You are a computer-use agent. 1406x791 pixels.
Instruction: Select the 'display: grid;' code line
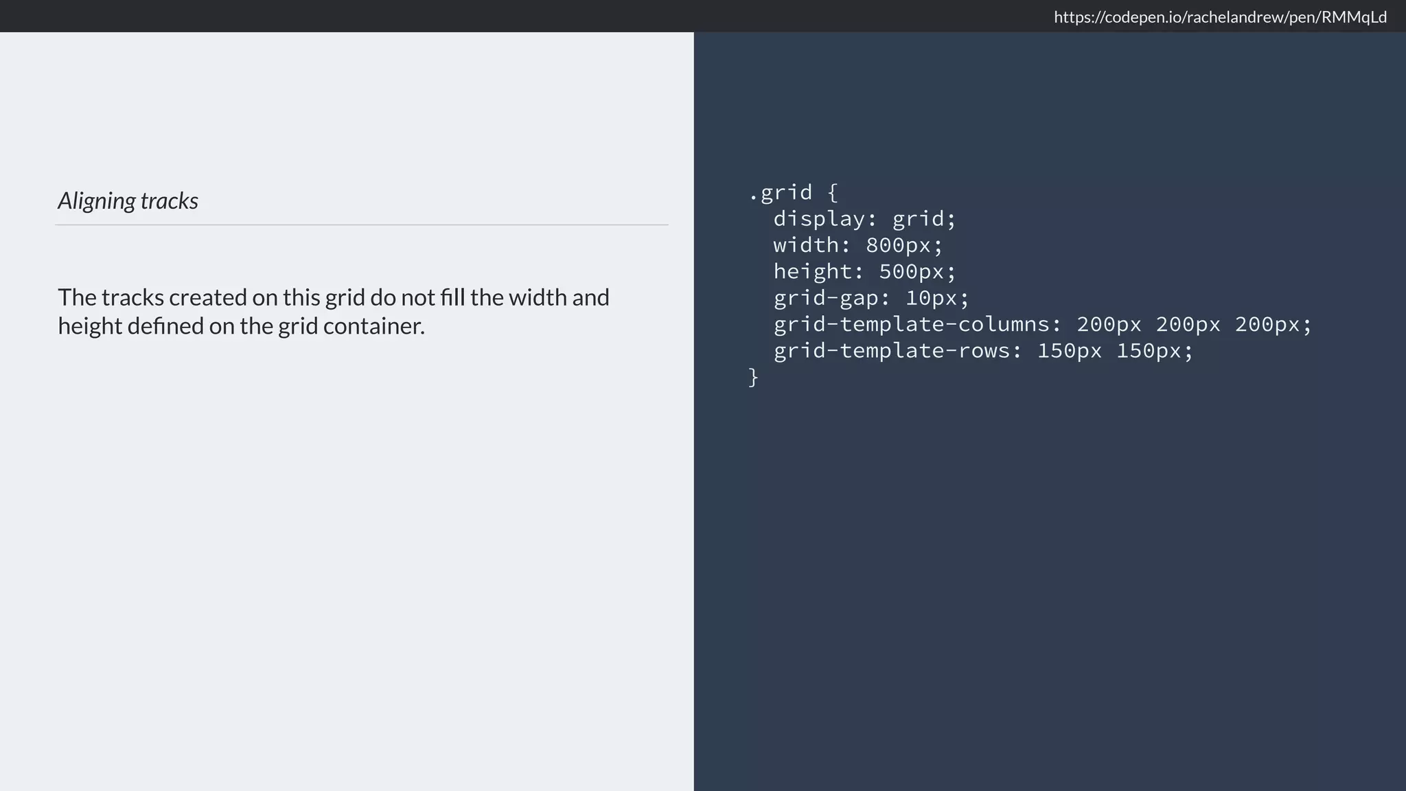pos(864,219)
